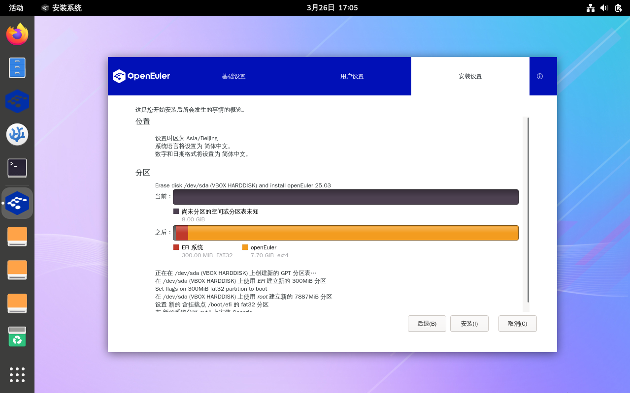
Task: Open the 安装系统 app menu in top bar
Action: pyautogui.click(x=62, y=8)
